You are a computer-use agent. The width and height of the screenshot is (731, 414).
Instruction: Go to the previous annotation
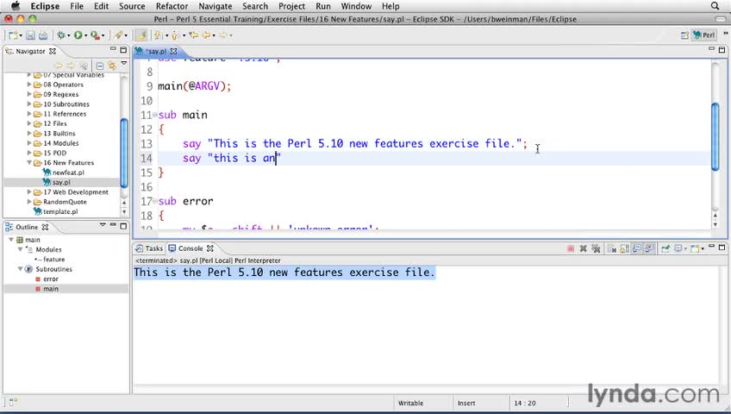point(175,35)
